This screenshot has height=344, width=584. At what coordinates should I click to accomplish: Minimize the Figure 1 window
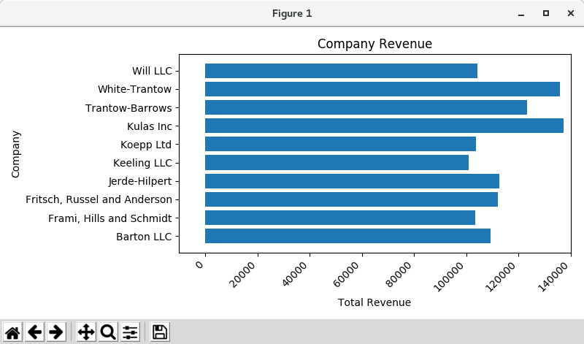point(520,14)
